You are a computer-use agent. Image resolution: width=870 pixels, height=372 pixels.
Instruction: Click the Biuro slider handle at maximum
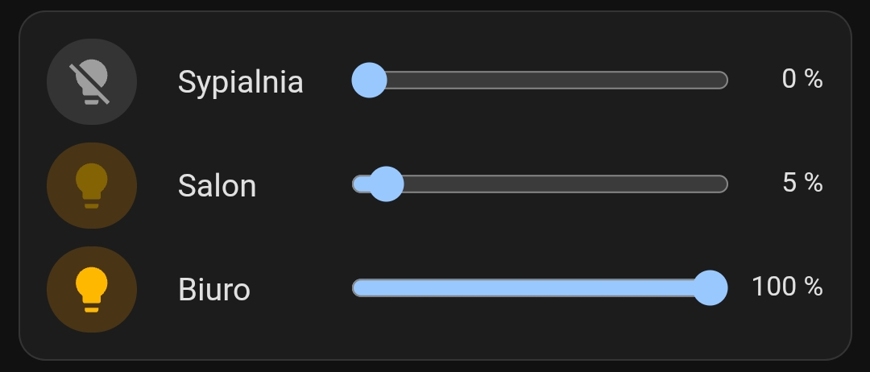(710, 287)
